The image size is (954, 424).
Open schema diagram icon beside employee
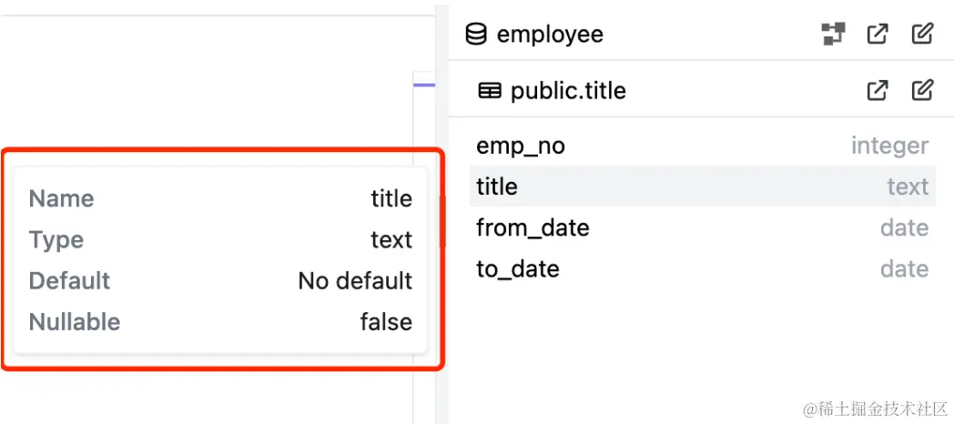click(x=833, y=34)
